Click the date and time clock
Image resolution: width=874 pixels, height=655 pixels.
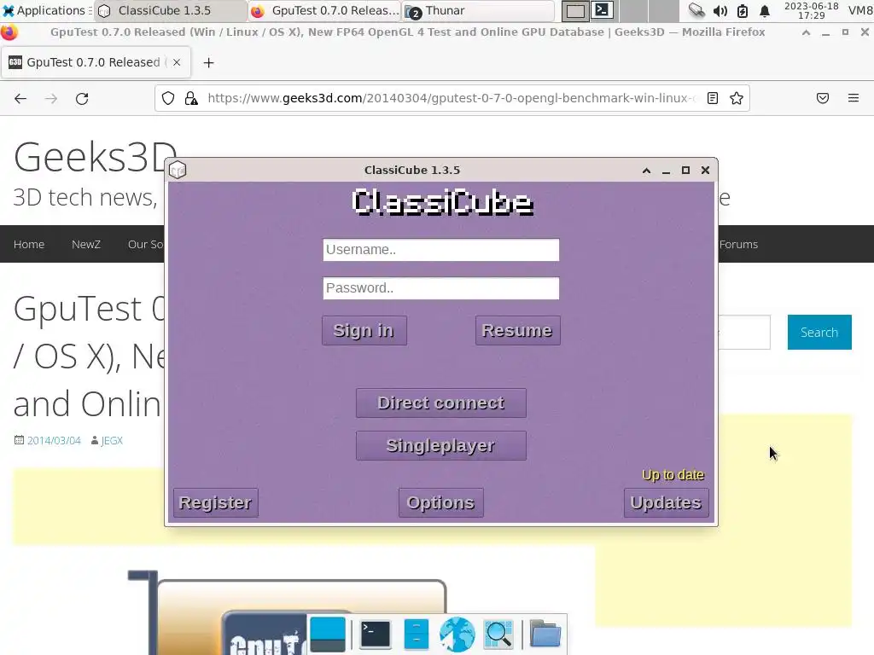812,10
